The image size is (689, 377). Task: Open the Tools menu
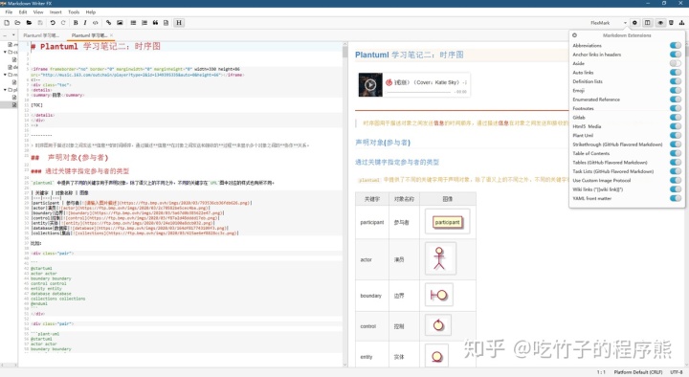(x=74, y=12)
